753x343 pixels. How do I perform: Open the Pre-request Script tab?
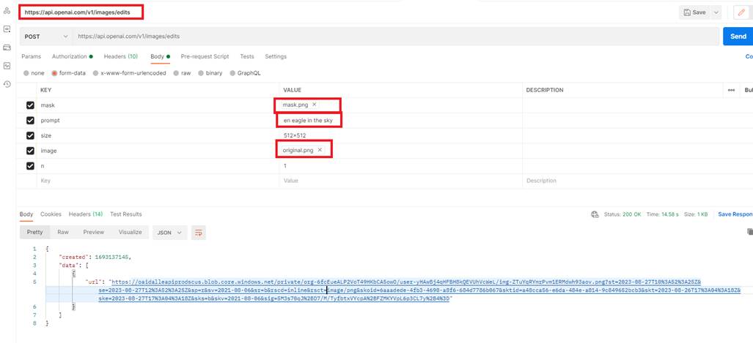pyautogui.click(x=205, y=56)
